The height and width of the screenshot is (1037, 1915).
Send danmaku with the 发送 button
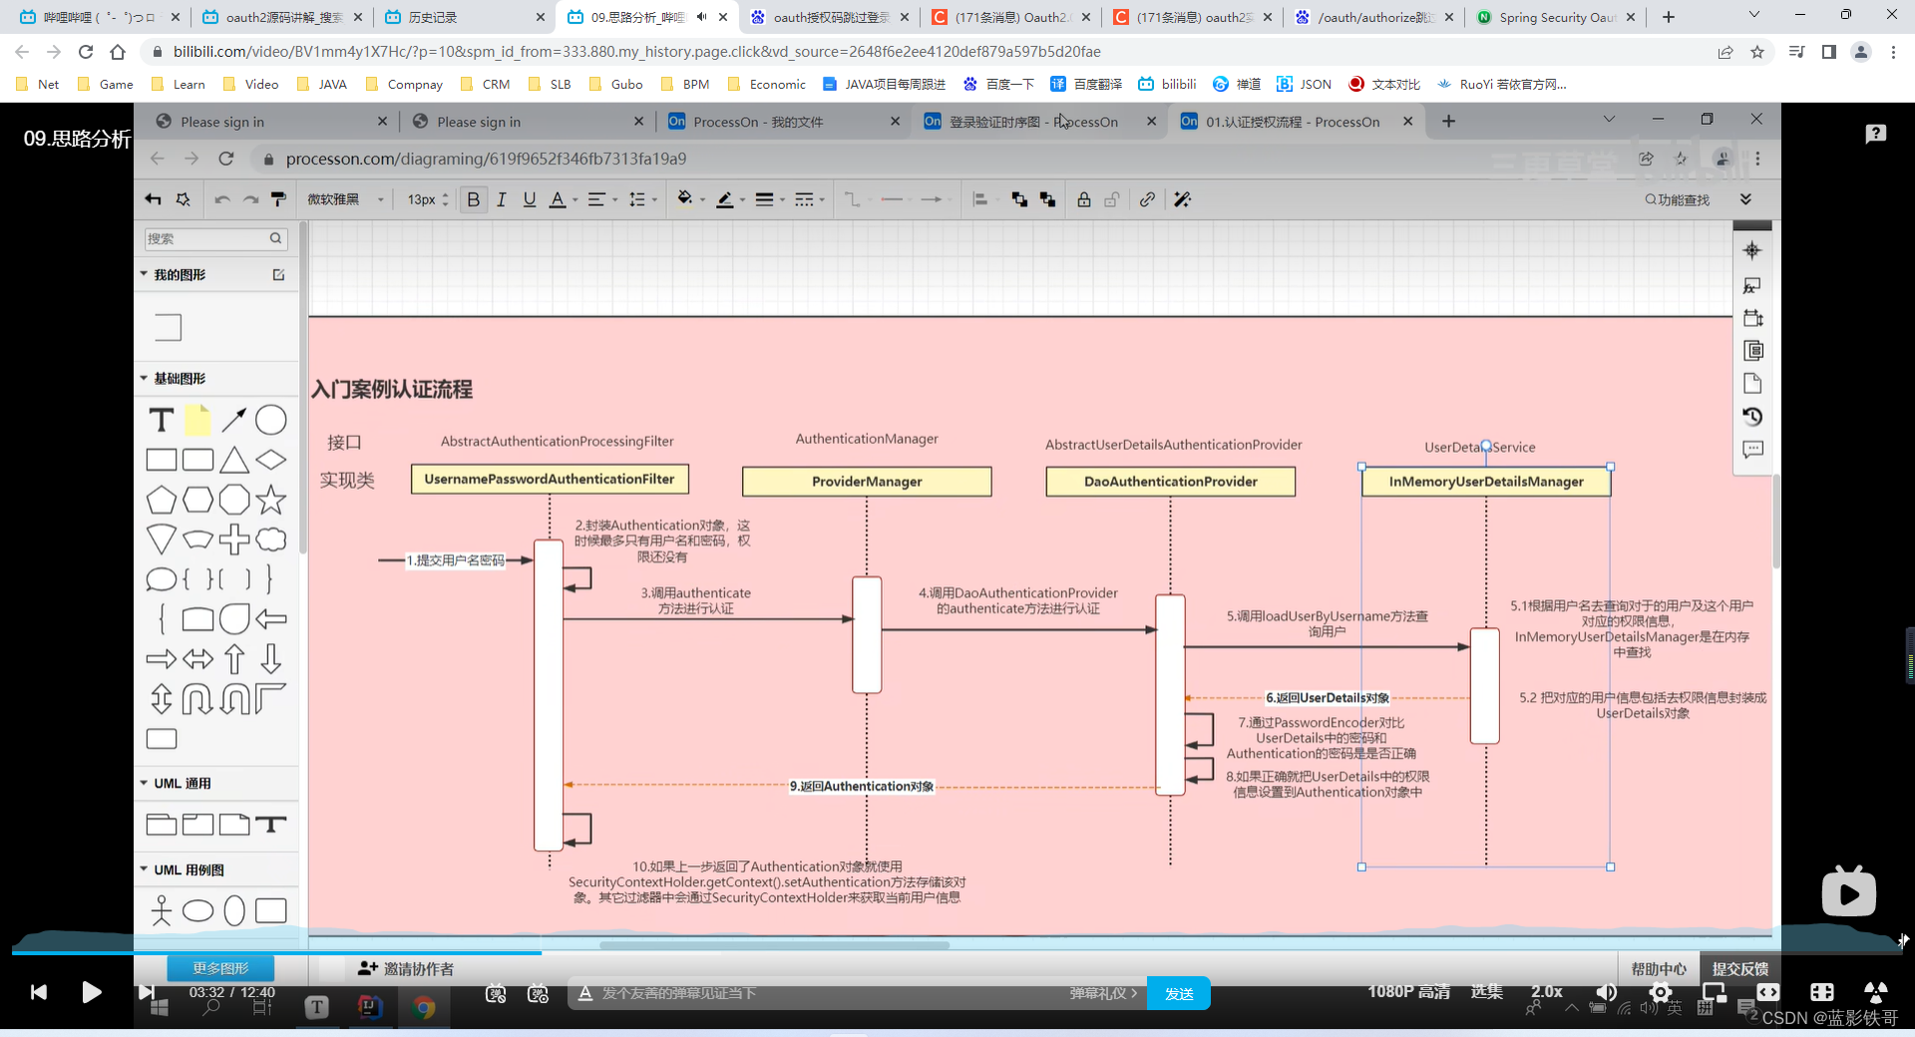tap(1179, 993)
